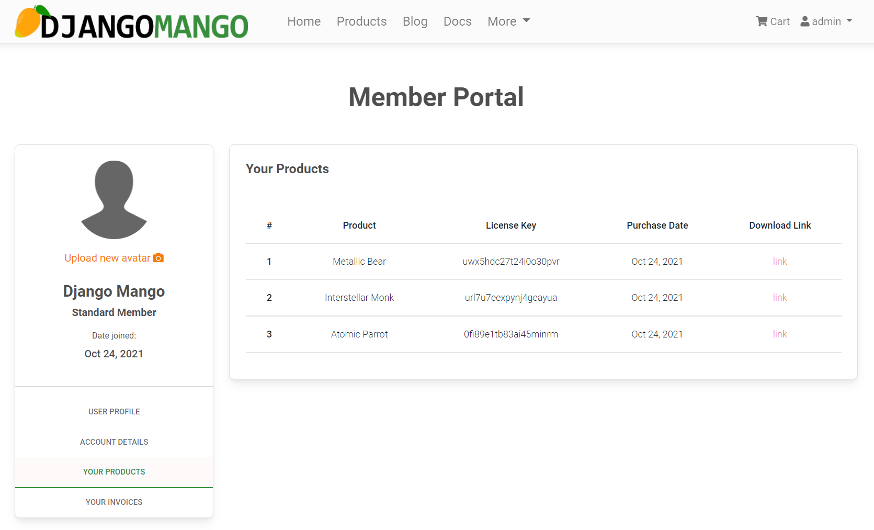
Task: Click row number 1 cell
Action: click(x=269, y=262)
